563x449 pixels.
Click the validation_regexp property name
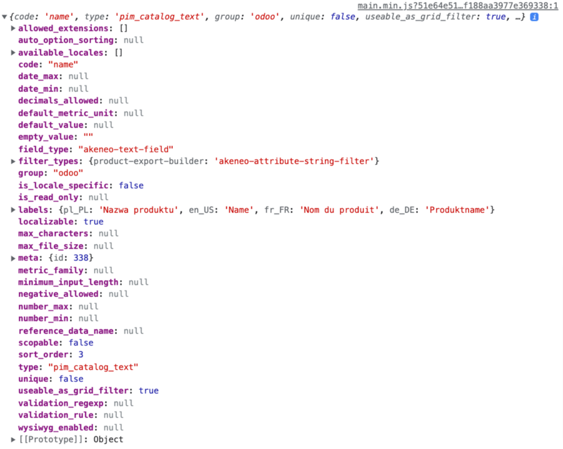[63, 403]
